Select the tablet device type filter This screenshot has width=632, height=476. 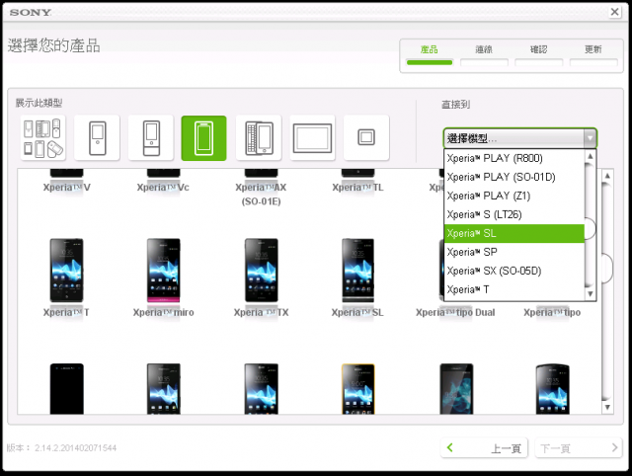[x=312, y=138]
